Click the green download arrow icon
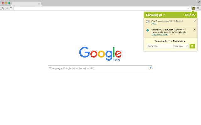This screenshot has height=125, width=201. pyautogui.click(x=148, y=30)
